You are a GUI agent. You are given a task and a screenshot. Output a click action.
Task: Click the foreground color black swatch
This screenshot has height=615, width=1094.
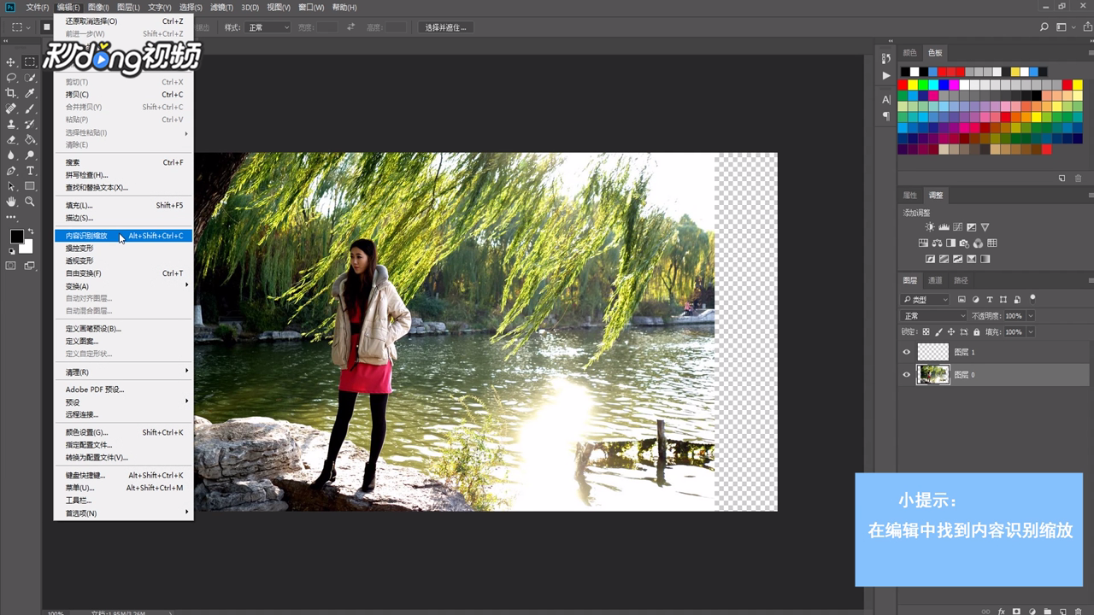(x=16, y=236)
